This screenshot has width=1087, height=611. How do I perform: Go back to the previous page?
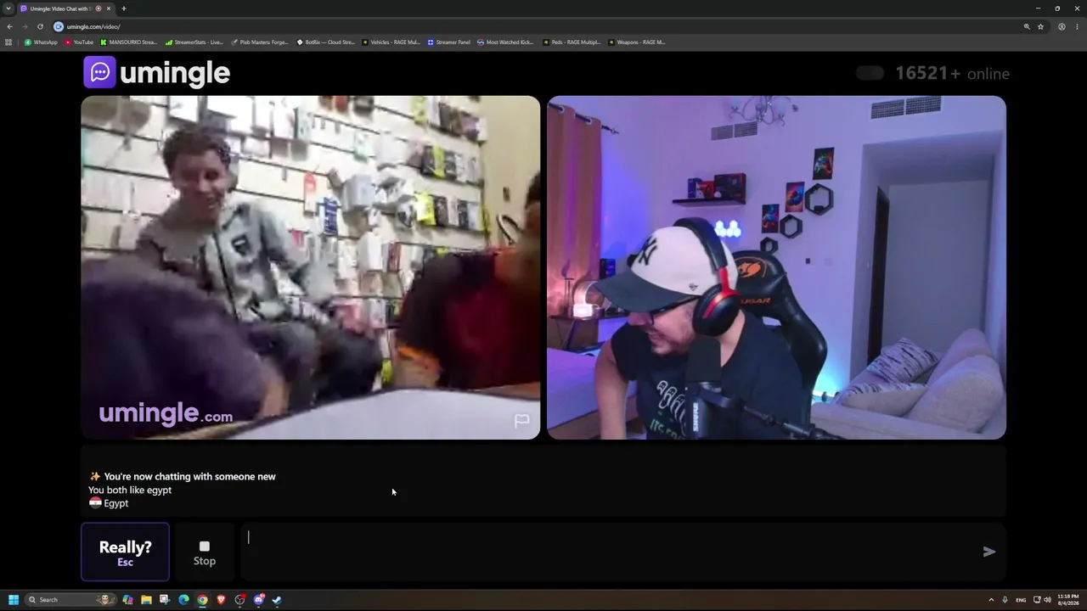9,26
